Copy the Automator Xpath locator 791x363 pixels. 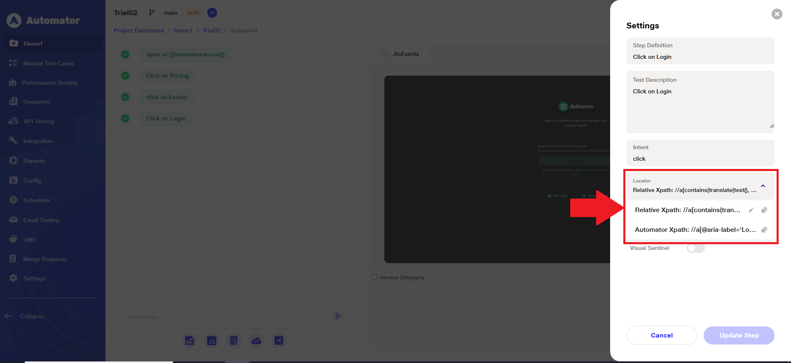click(x=764, y=230)
